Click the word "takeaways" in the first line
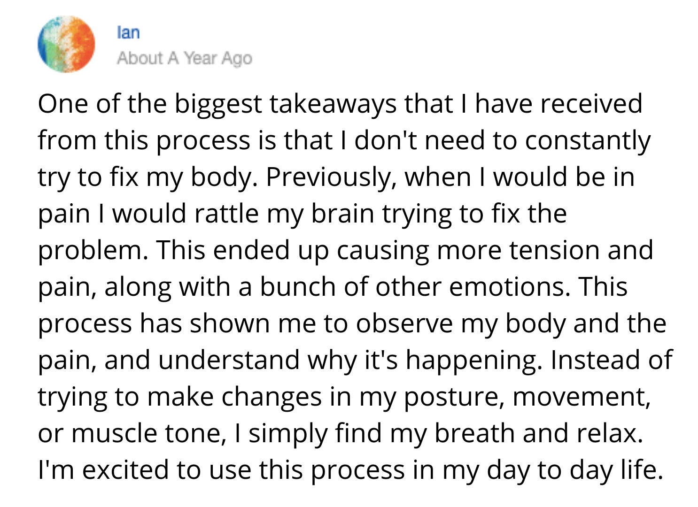 point(333,104)
